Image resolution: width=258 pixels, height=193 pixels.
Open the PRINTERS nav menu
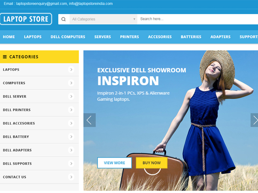129,37
